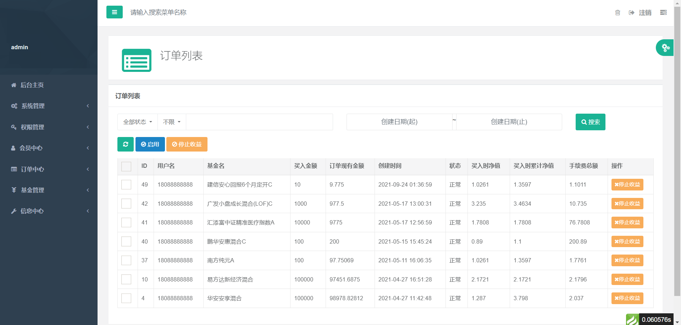Viewport: 681px width, 325px height.
Task: Open the 不限 filter dropdown
Action: [x=172, y=122]
